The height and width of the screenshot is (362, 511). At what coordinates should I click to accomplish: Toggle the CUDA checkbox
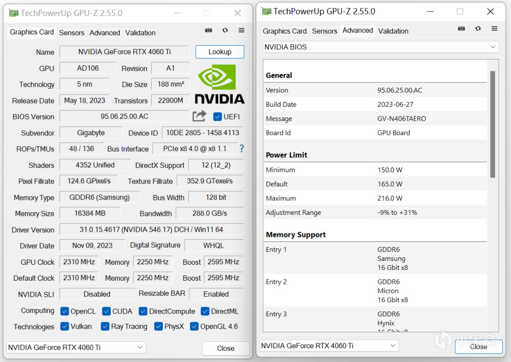[x=106, y=312]
